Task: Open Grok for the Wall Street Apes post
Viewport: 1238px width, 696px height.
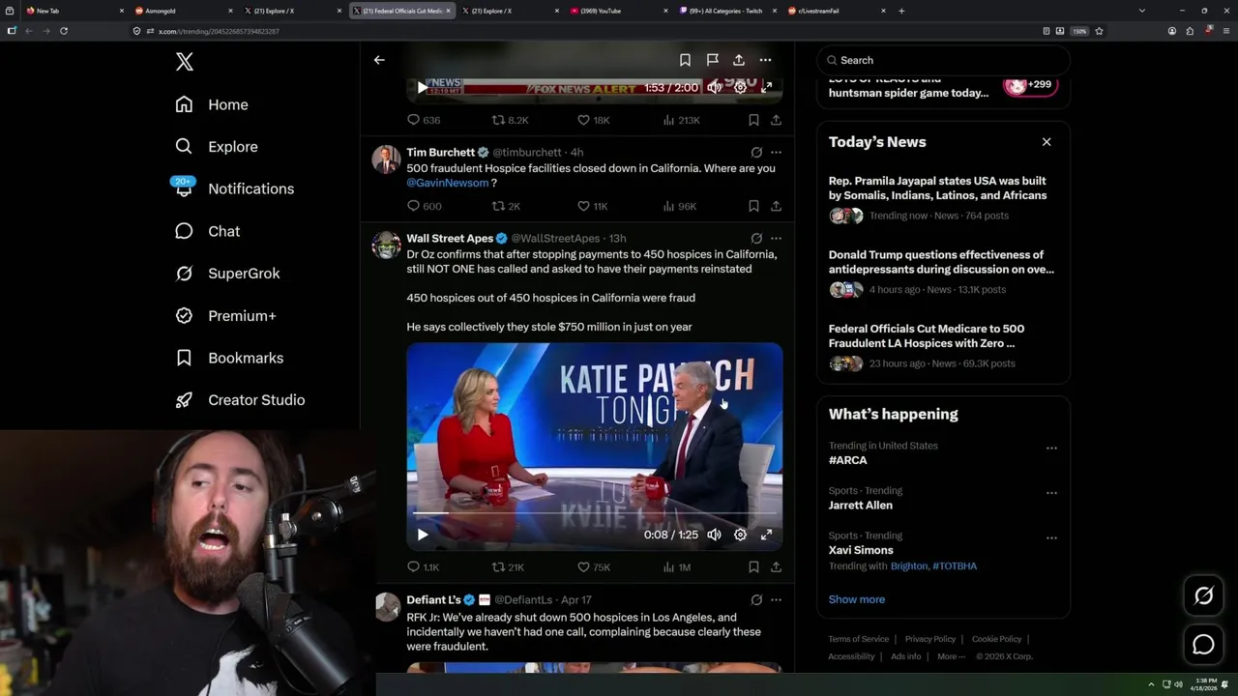Action: pyautogui.click(x=756, y=238)
